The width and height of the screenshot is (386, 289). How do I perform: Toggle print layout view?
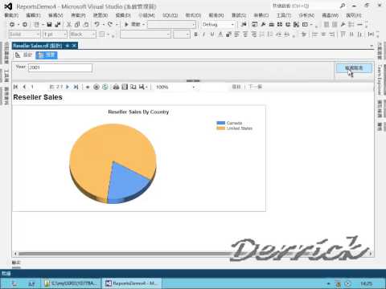tap(125, 87)
